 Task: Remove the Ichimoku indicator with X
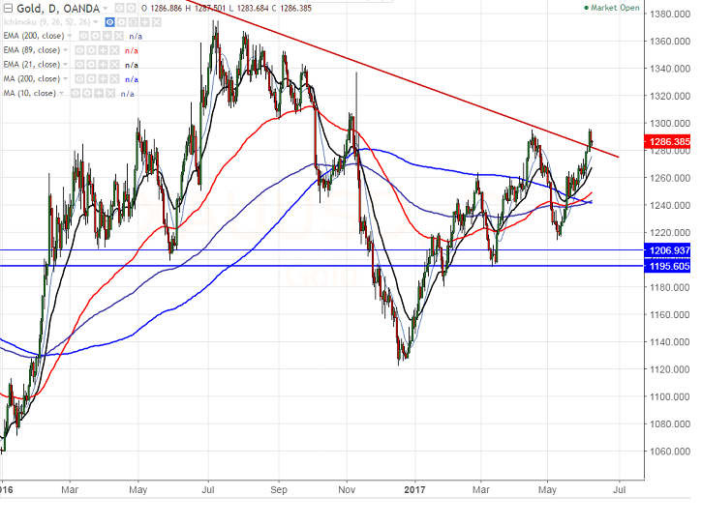(156, 22)
